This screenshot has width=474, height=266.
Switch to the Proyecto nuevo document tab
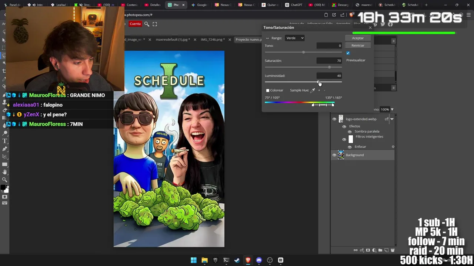click(x=248, y=40)
